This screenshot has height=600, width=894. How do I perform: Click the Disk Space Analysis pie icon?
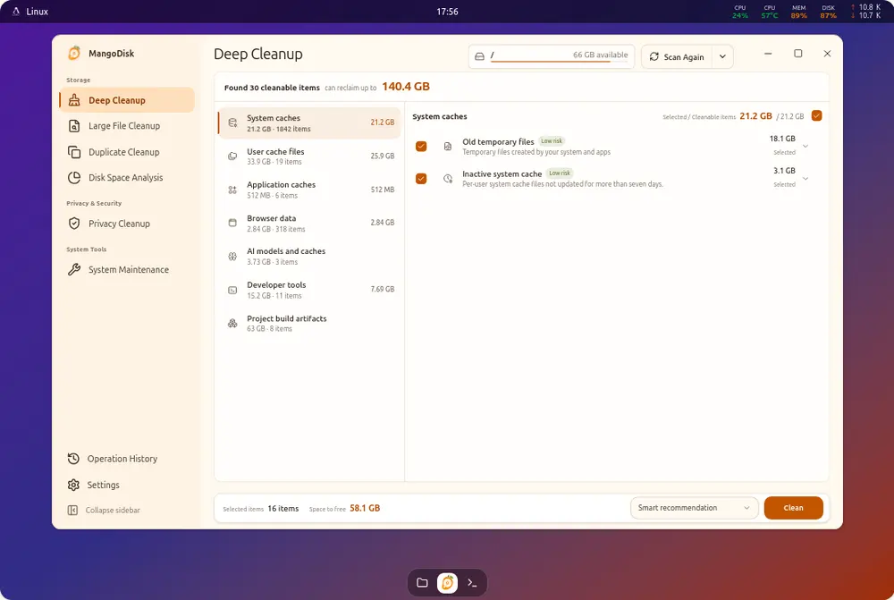(x=74, y=178)
